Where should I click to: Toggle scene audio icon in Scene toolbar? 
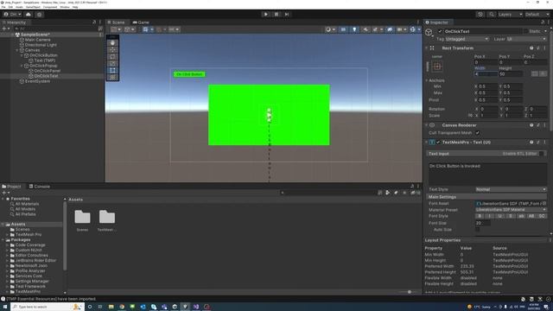pyautogui.click(x=365, y=29)
